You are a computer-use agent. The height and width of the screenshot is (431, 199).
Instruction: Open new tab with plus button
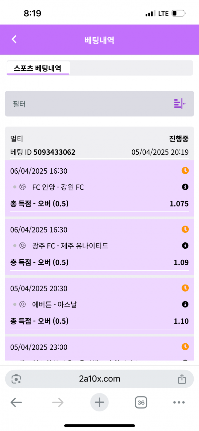[99, 403]
